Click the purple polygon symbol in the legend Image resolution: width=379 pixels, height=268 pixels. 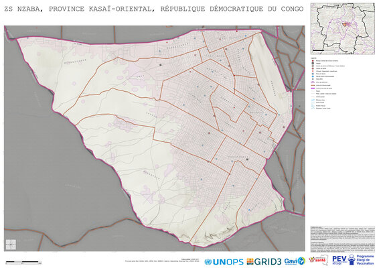point(313,82)
